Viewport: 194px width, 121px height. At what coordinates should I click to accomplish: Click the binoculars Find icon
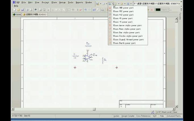point(103,10)
